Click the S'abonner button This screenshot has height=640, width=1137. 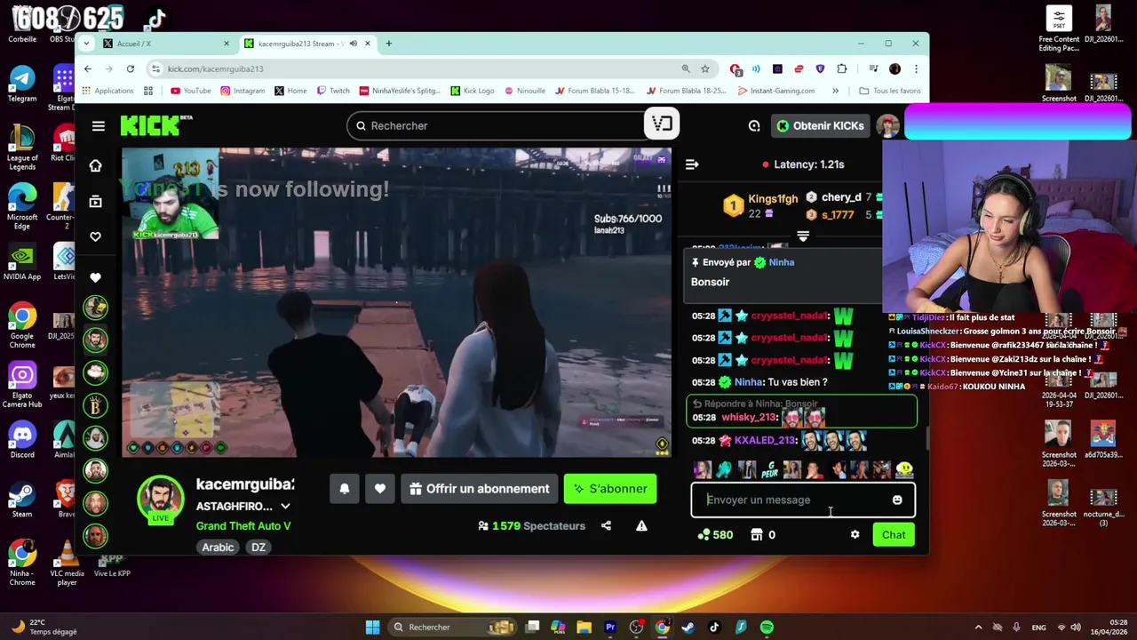pyautogui.click(x=610, y=489)
